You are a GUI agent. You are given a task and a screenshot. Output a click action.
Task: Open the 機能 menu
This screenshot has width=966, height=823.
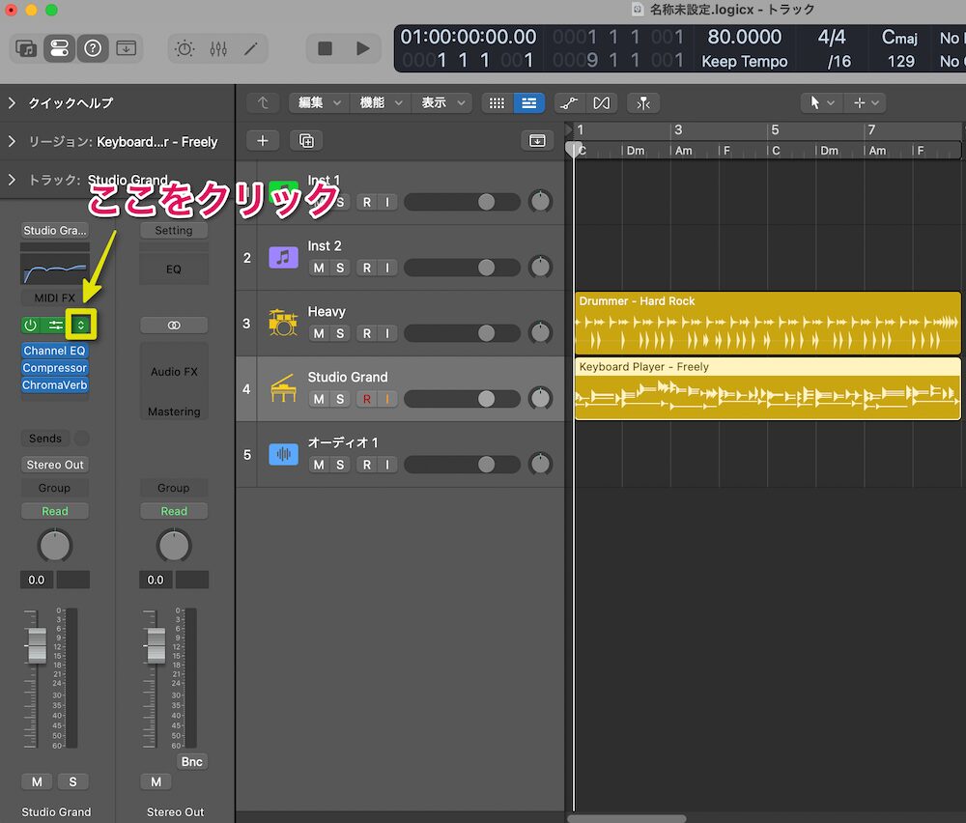[380, 102]
